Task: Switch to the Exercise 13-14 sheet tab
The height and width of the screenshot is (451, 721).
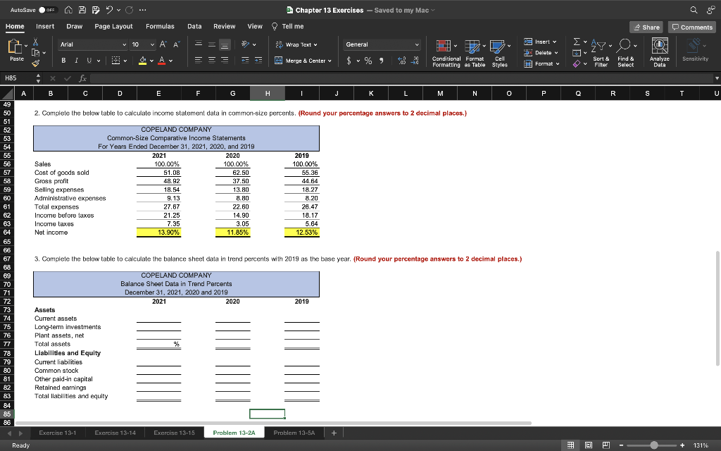Action: pos(117,432)
